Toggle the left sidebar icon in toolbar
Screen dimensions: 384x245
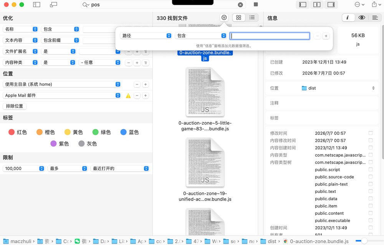[36, 4]
